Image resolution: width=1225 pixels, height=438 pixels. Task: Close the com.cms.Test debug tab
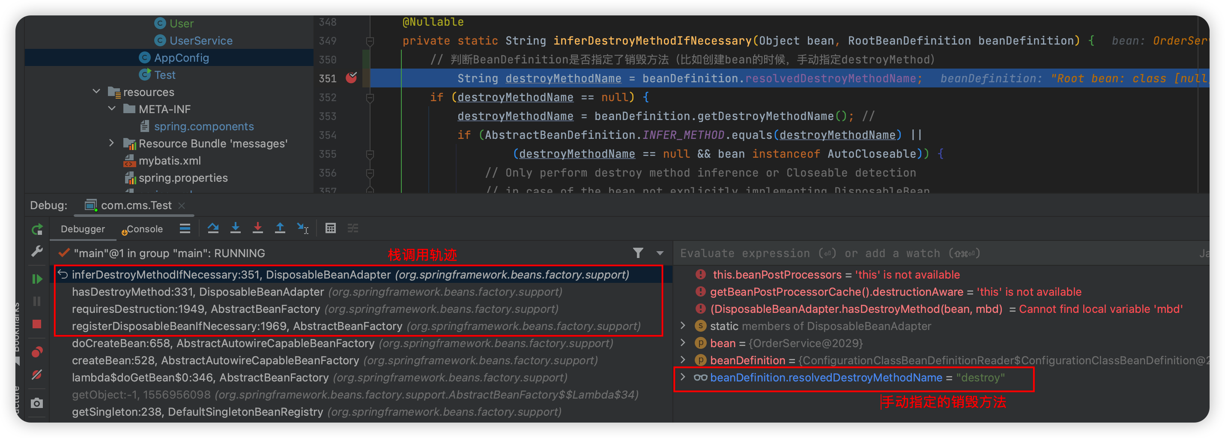pyautogui.click(x=182, y=205)
